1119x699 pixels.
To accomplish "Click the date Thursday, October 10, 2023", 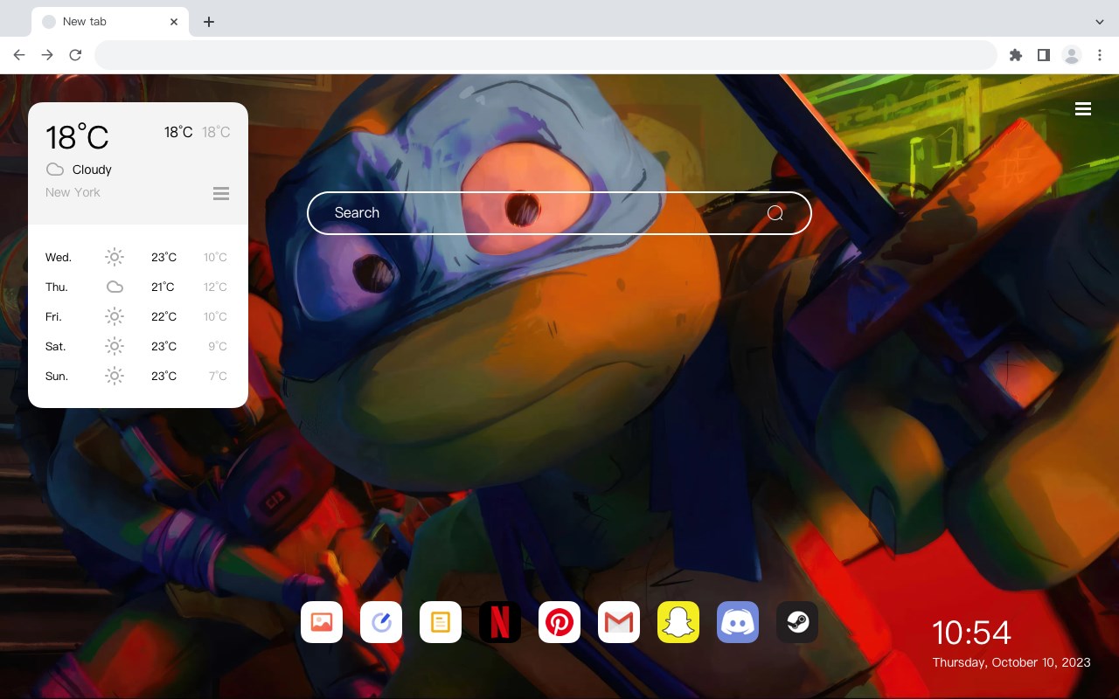I will click(1011, 662).
